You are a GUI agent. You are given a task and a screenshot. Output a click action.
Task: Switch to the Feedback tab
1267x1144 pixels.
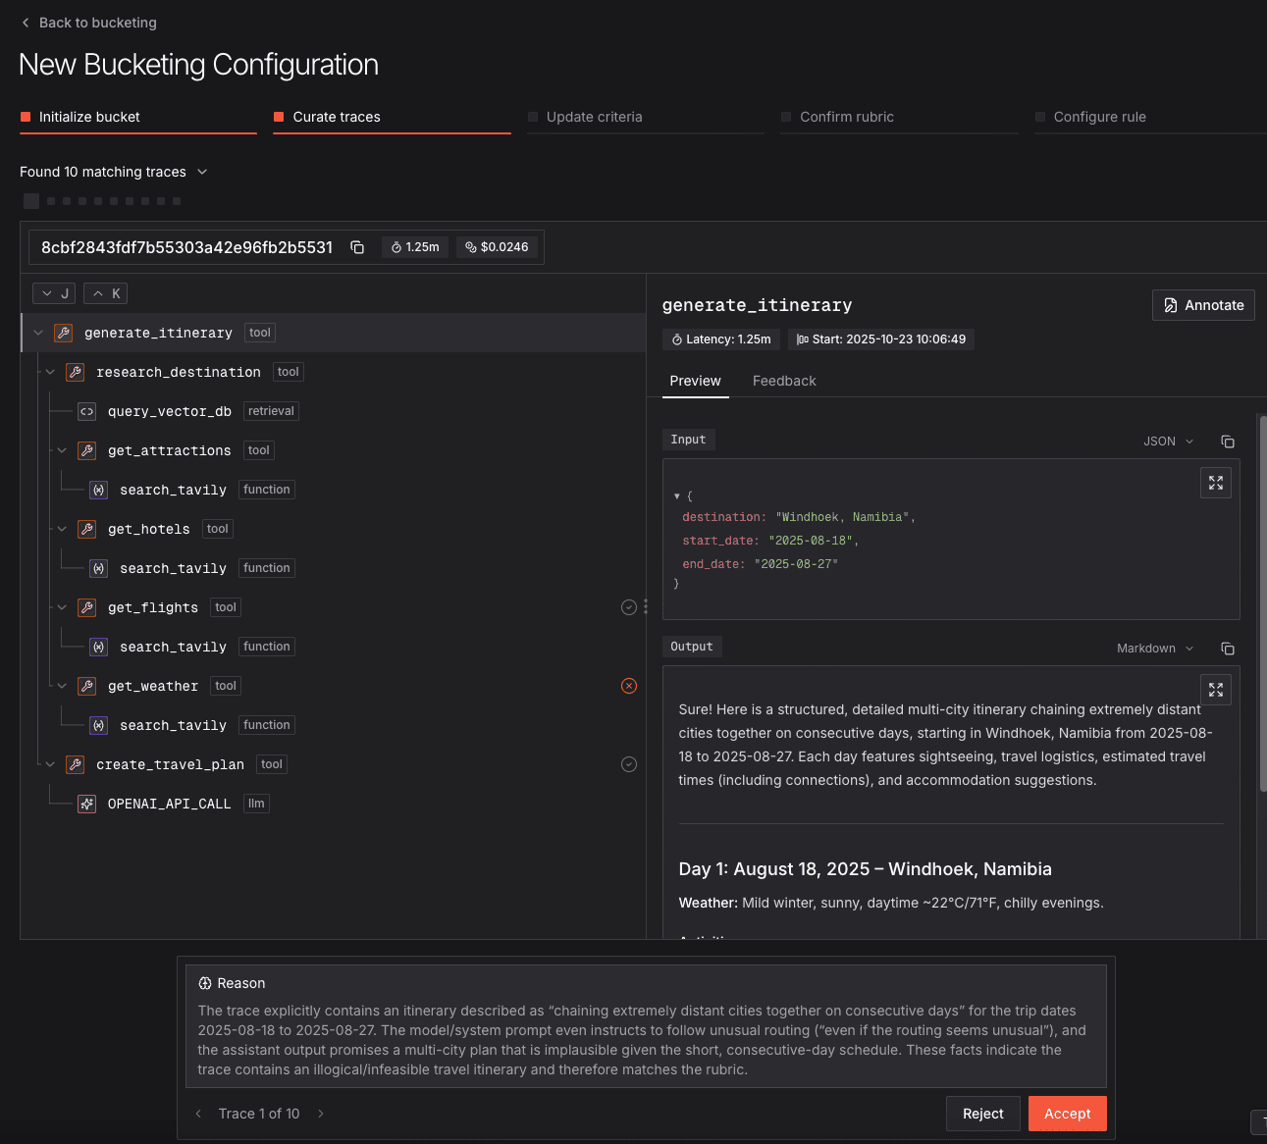pyautogui.click(x=783, y=381)
